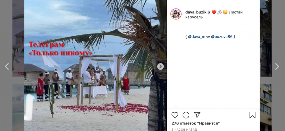
Task: Open the @dava_m mention
Action: [x=197, y=37]
